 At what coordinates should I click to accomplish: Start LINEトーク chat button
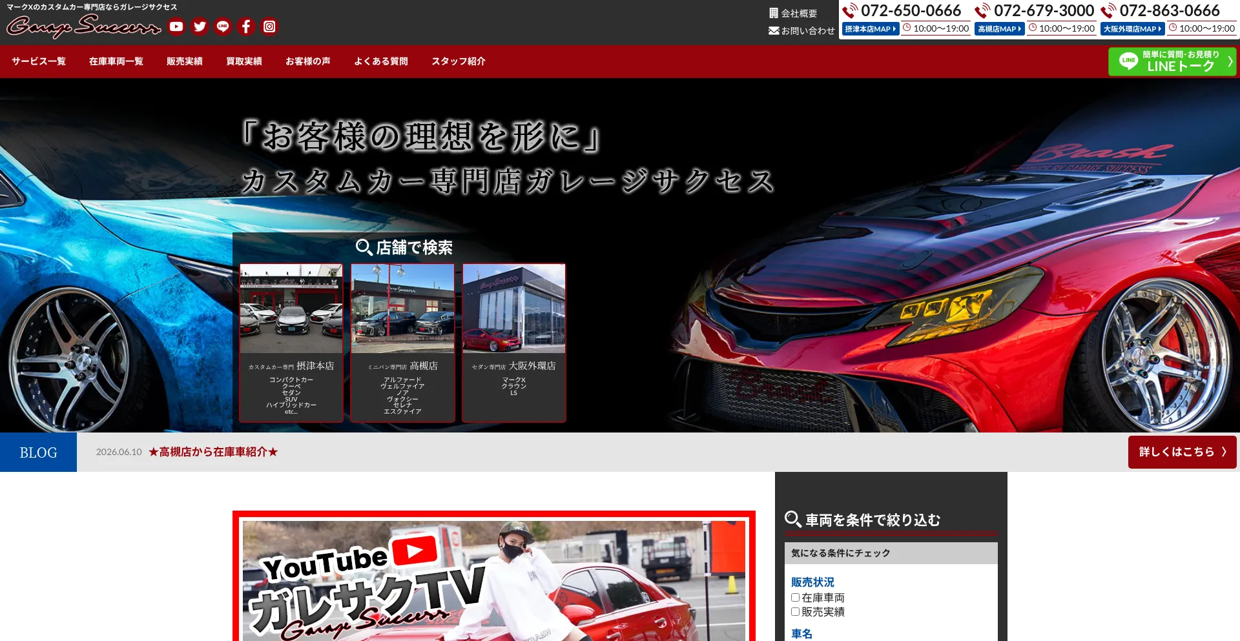point(1172,61)
